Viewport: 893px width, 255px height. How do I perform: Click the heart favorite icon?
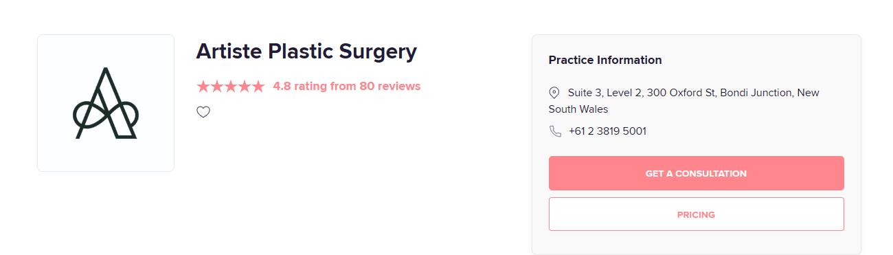click(x=203, y=112)
